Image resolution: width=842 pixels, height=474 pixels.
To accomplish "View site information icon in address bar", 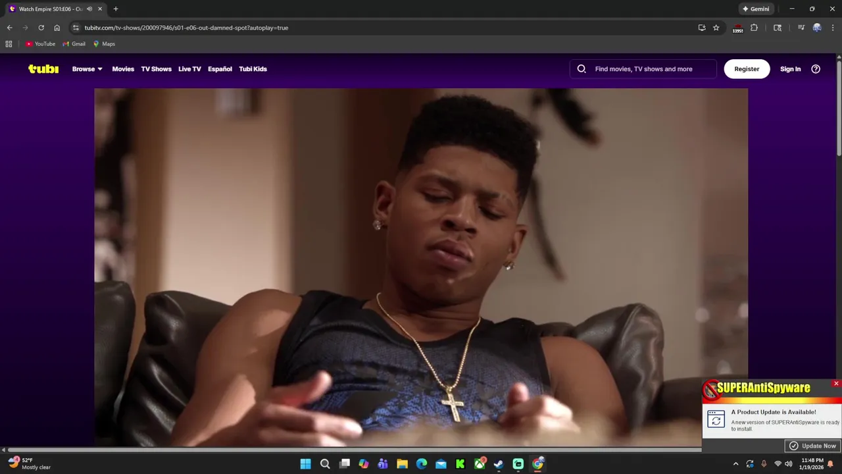I will (76, 28).
